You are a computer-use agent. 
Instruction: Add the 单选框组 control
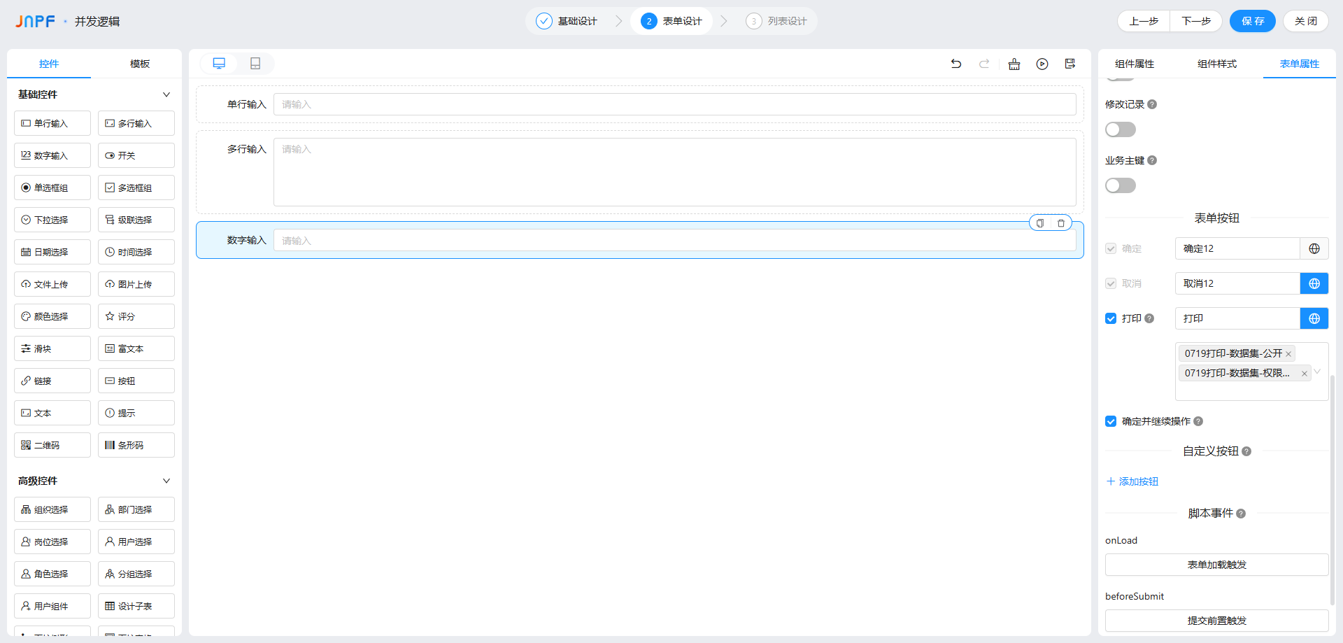52,188
